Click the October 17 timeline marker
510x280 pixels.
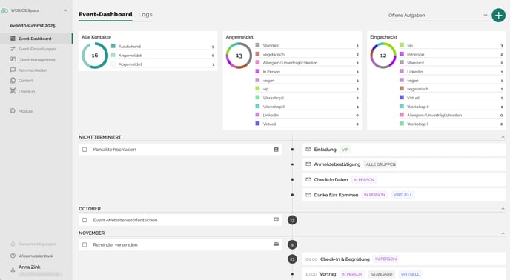tap(292, 220)
